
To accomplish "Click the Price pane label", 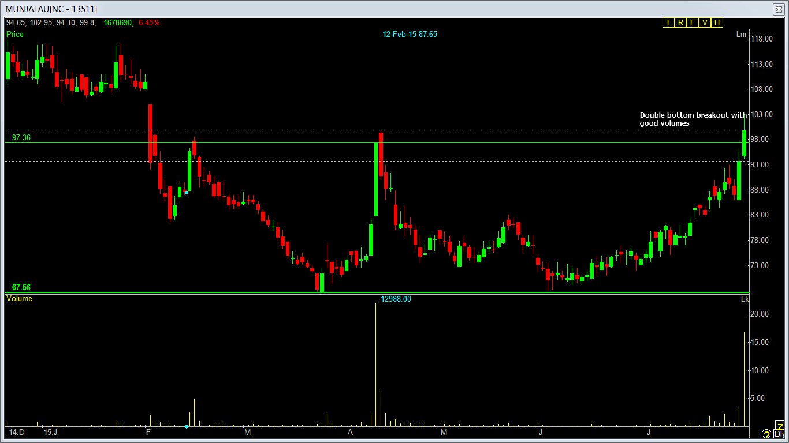I will (15, 35).
